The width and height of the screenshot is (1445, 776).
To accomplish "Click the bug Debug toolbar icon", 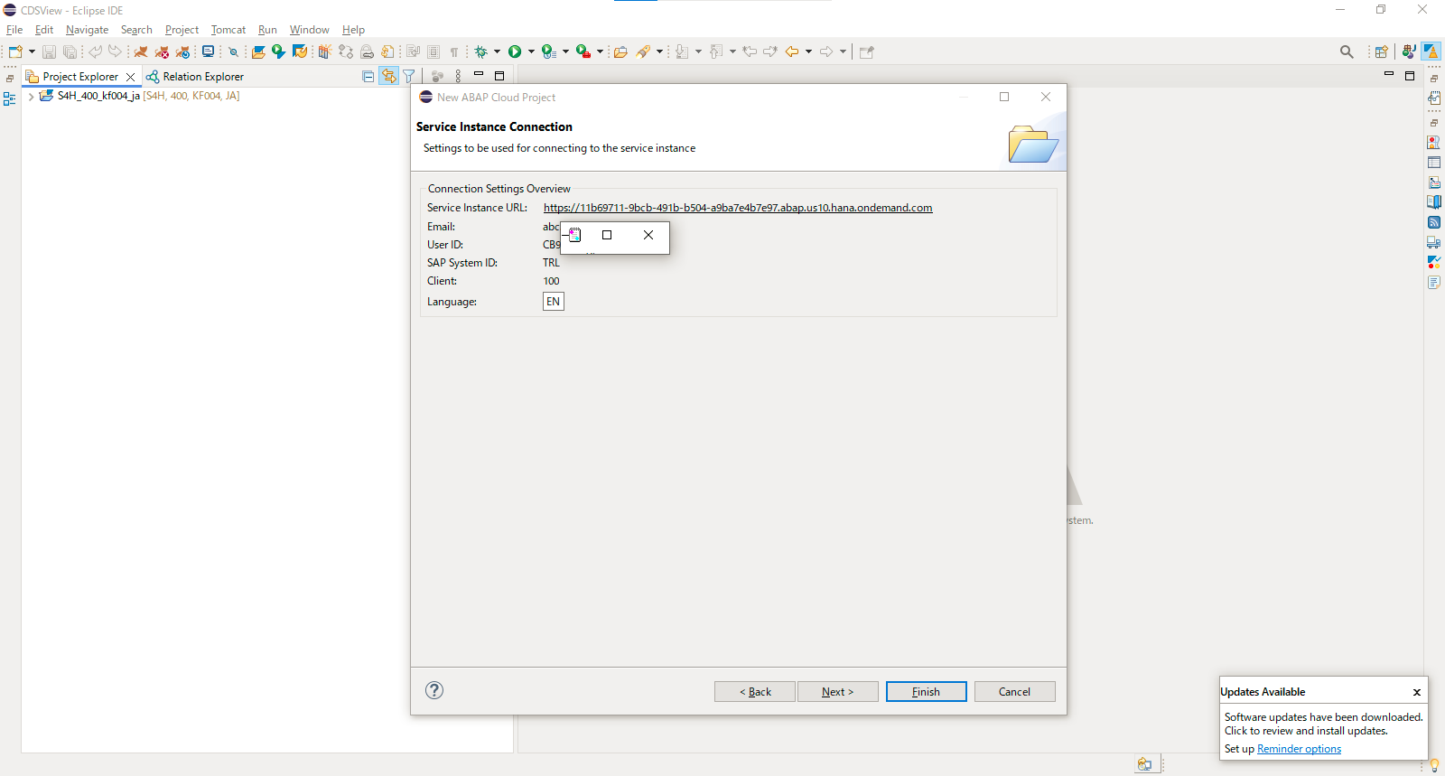I will click(x=481, y=51).
